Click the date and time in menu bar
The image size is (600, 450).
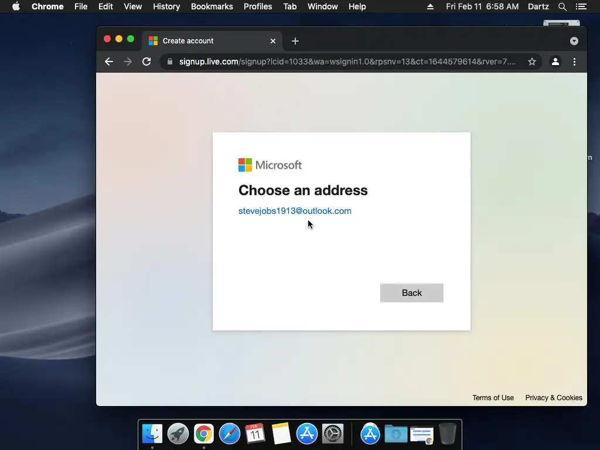coord(482,6)
